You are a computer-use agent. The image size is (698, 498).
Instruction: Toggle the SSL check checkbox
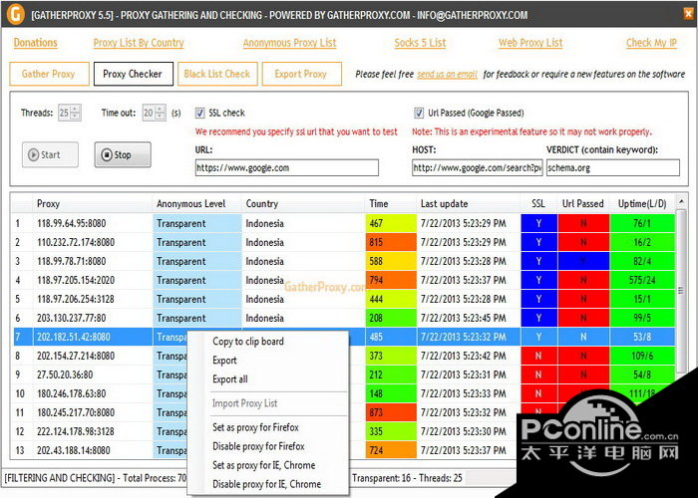(199, 113)
